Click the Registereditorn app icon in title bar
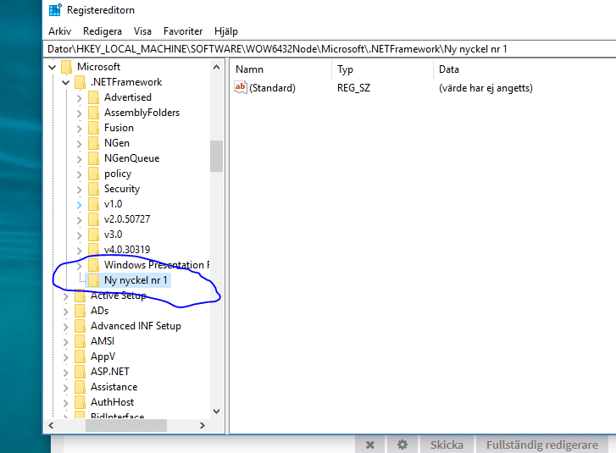This screenshot has width=616, height=453. pyautogui.click(x=55, y=10)
